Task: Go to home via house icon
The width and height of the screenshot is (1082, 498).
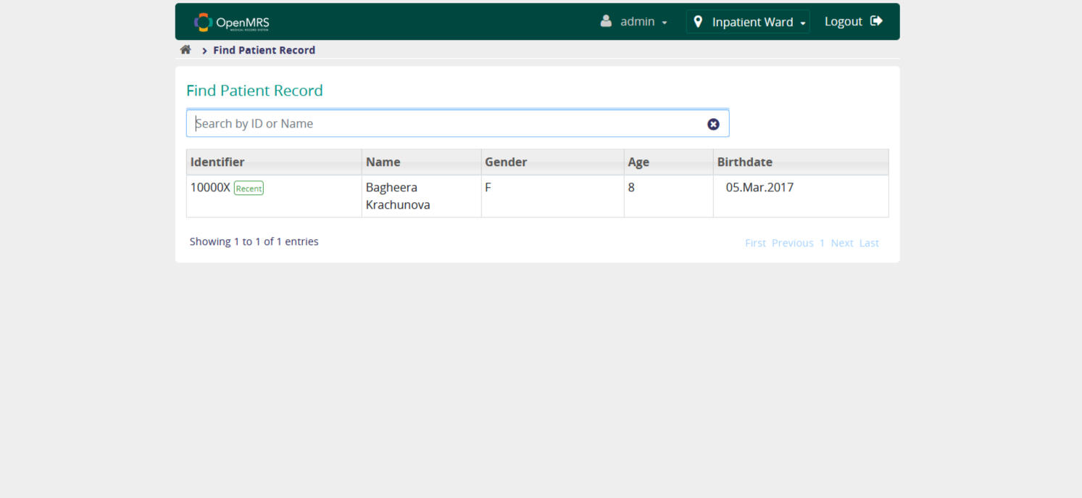Action: (186, 50)
